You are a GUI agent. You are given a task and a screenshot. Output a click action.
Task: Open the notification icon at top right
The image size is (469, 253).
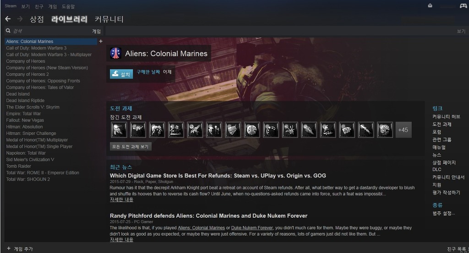click(x=430, y=5)
